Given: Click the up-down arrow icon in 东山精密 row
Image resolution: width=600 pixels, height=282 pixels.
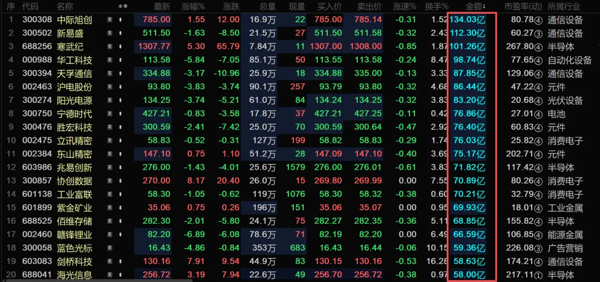Looking at the screenshot, I should click(121, 154).
